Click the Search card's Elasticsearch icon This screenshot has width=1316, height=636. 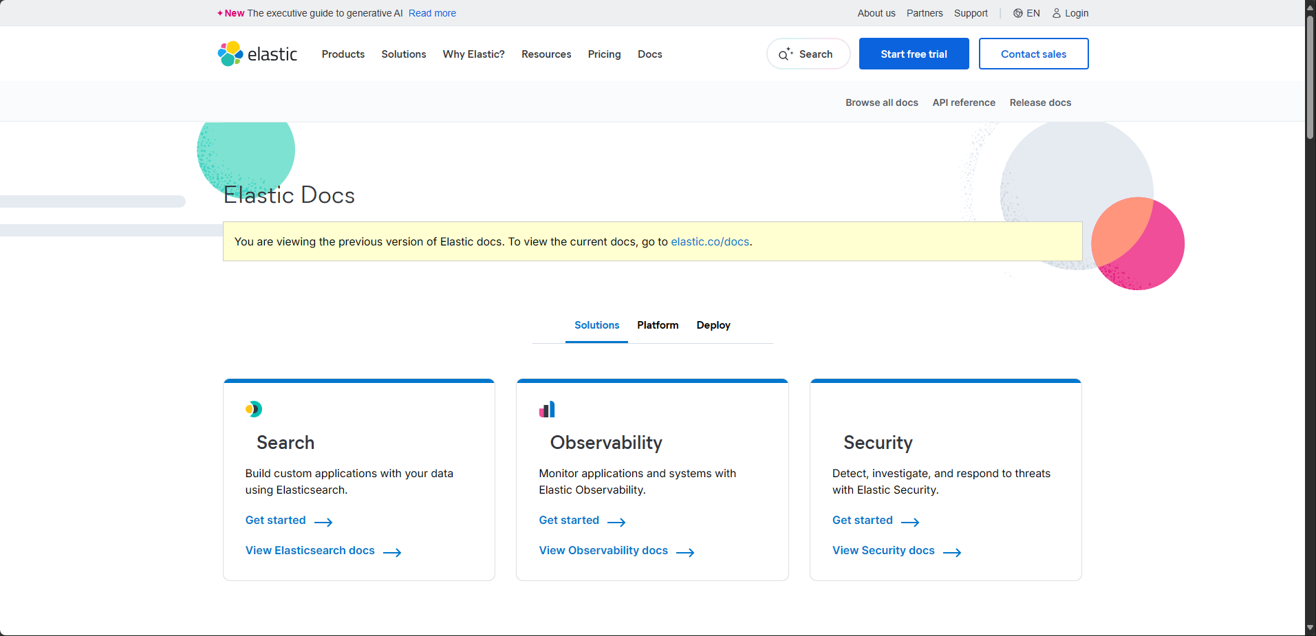254,409
